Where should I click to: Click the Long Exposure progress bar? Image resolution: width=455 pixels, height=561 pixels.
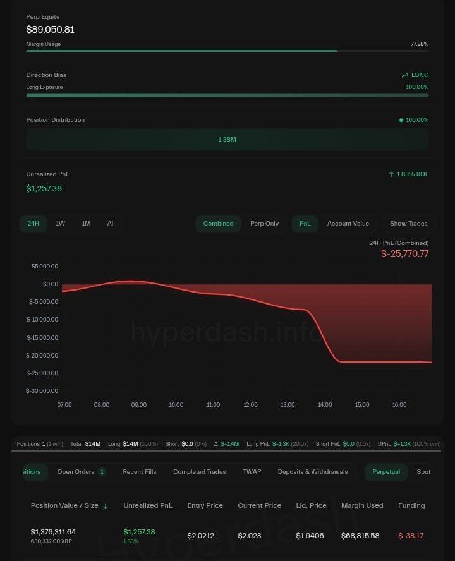tap(227, 95)
